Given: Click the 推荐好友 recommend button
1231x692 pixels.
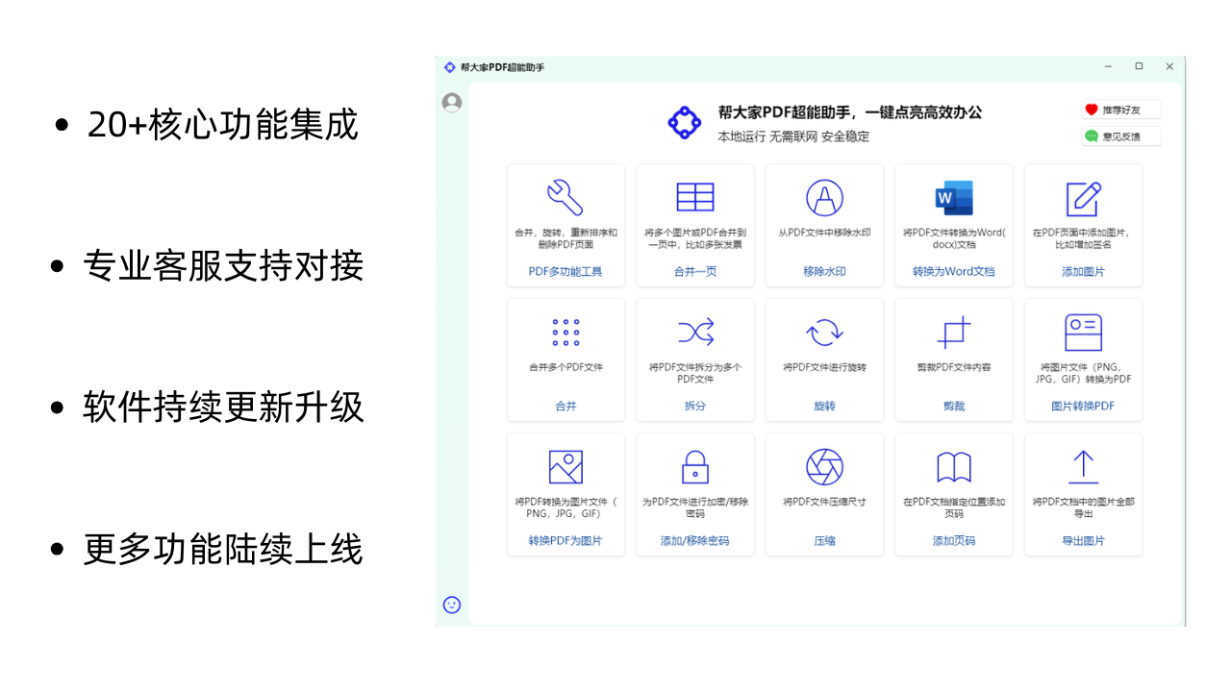Looking at the screenshot, I should click(x=1121, y=109).
